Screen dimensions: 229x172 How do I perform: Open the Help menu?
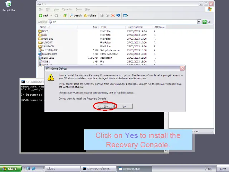(x=87, y=9)
